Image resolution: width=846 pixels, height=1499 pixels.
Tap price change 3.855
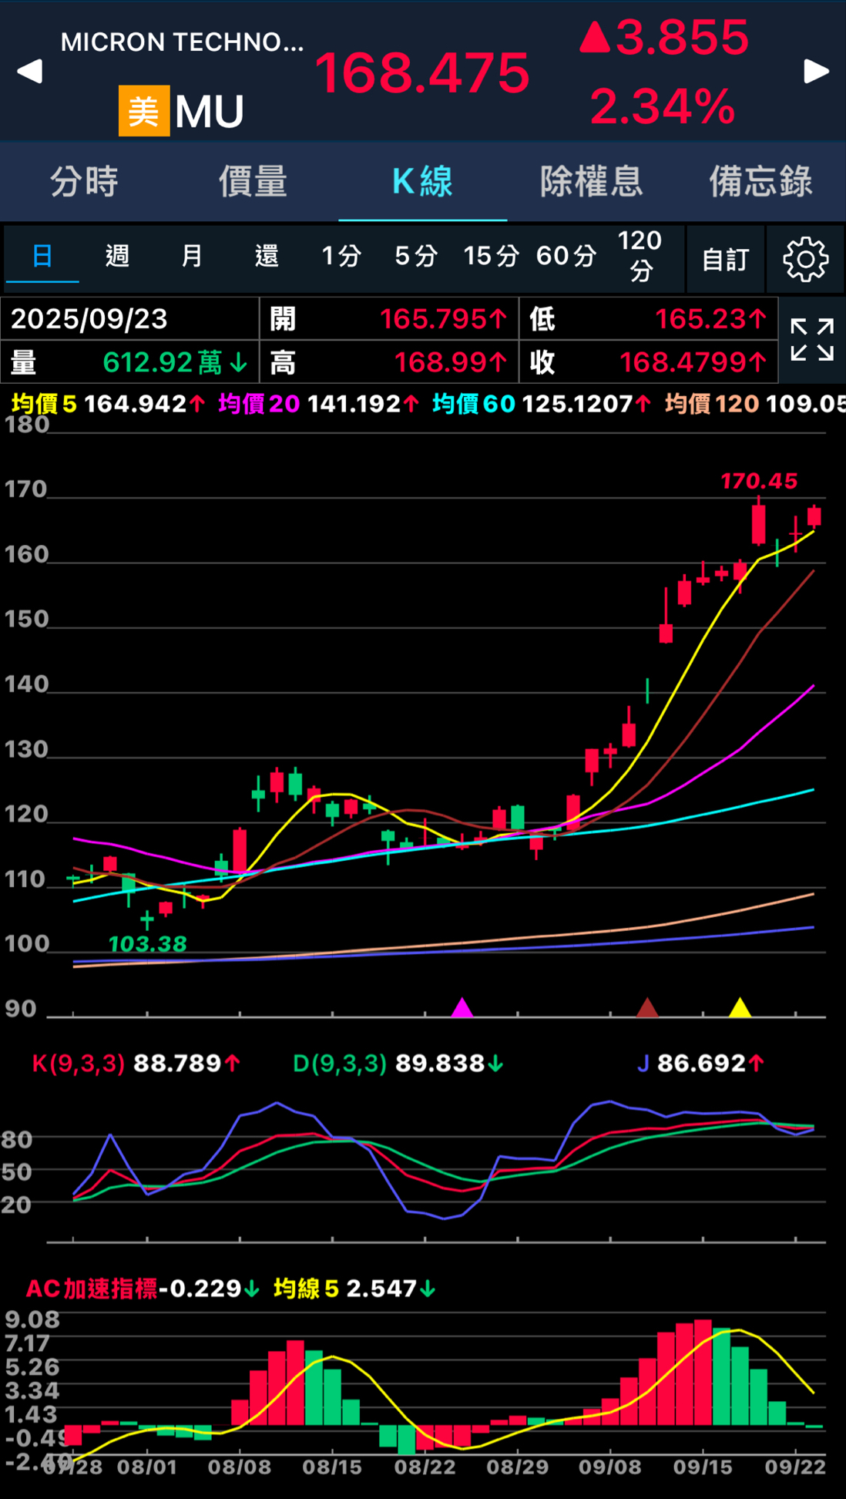click(x=663, y=37)
